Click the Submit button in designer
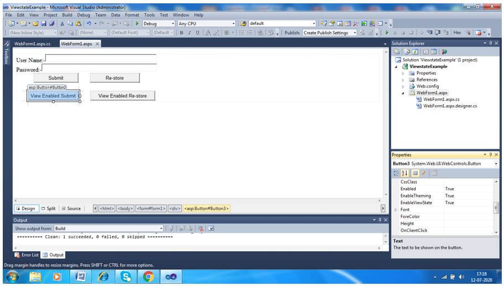The image size is (504, 286). click(x=56, y=78)
